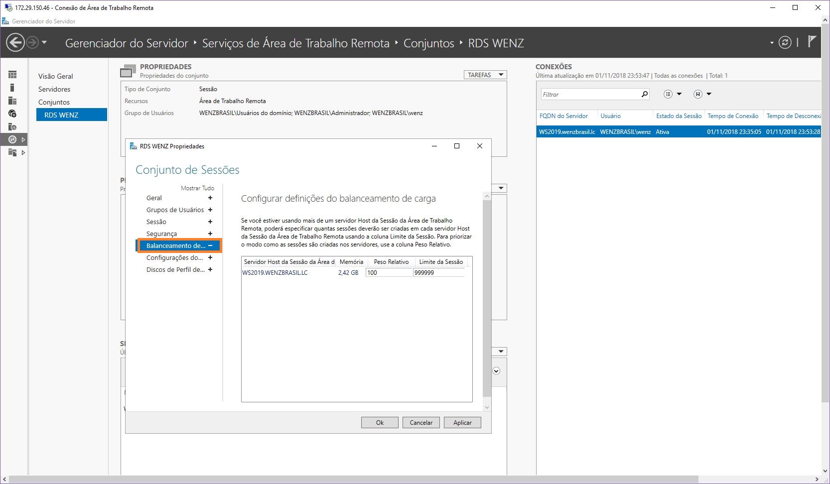Screen dimensions: 830x484
Task: Select the WS2019.wenzbrasil.lc connection row
Action: tap(679, 131)
